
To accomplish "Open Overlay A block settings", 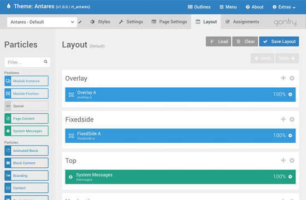I will point(290,94).
